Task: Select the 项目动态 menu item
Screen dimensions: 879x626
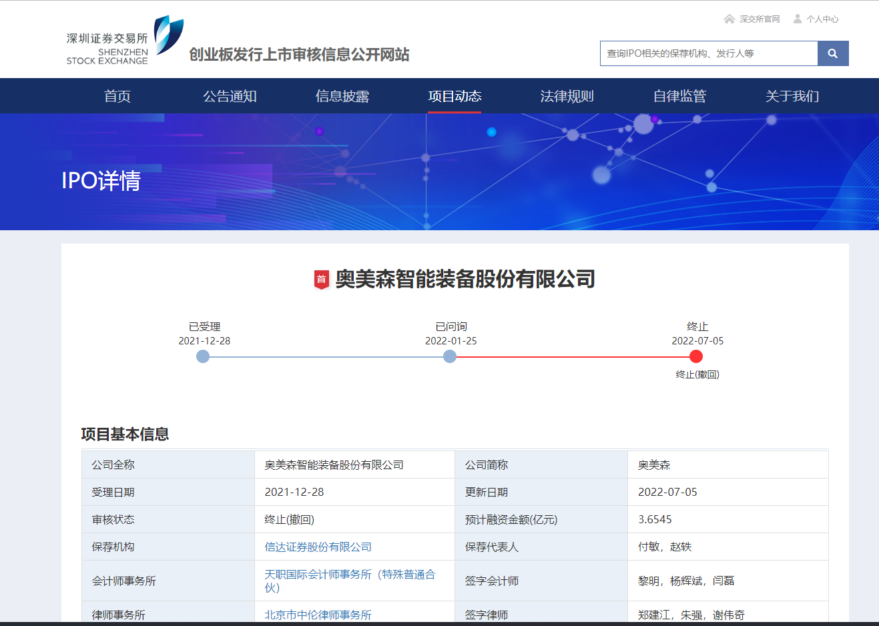Action: pyautogui.click(x=455, y=96)
